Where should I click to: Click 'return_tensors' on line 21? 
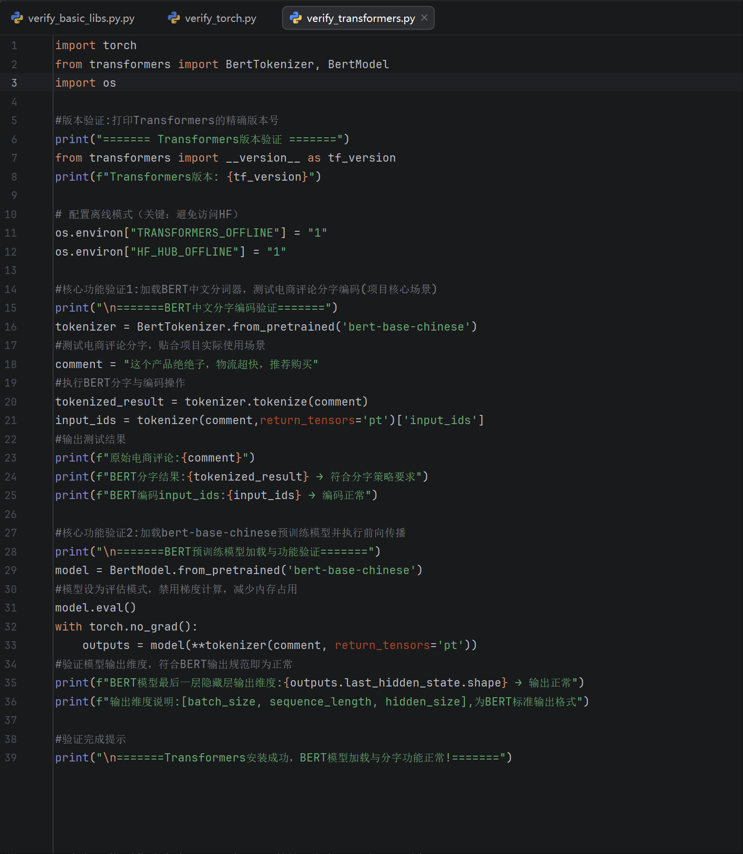[307, 420]
